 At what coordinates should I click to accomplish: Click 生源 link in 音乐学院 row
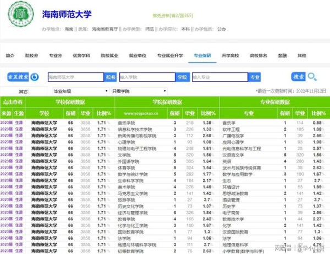19,123
